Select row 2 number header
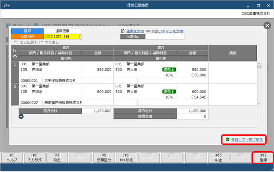 (x=15, y=94)
